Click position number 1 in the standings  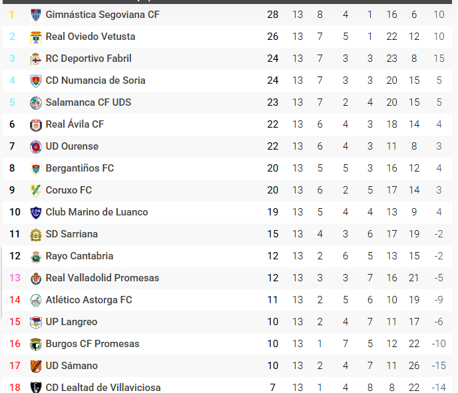pos(12,15)
